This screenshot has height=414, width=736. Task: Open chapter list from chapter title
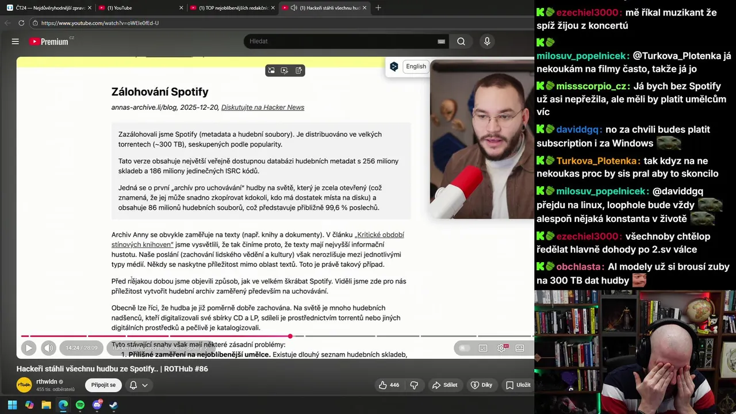coord(160,348)
